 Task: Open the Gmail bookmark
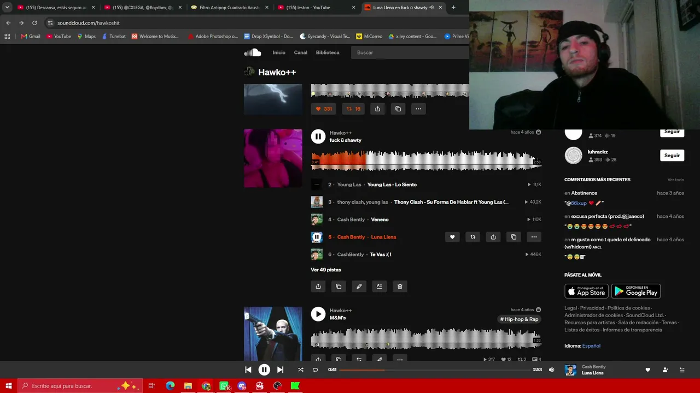tap(31, 37)
